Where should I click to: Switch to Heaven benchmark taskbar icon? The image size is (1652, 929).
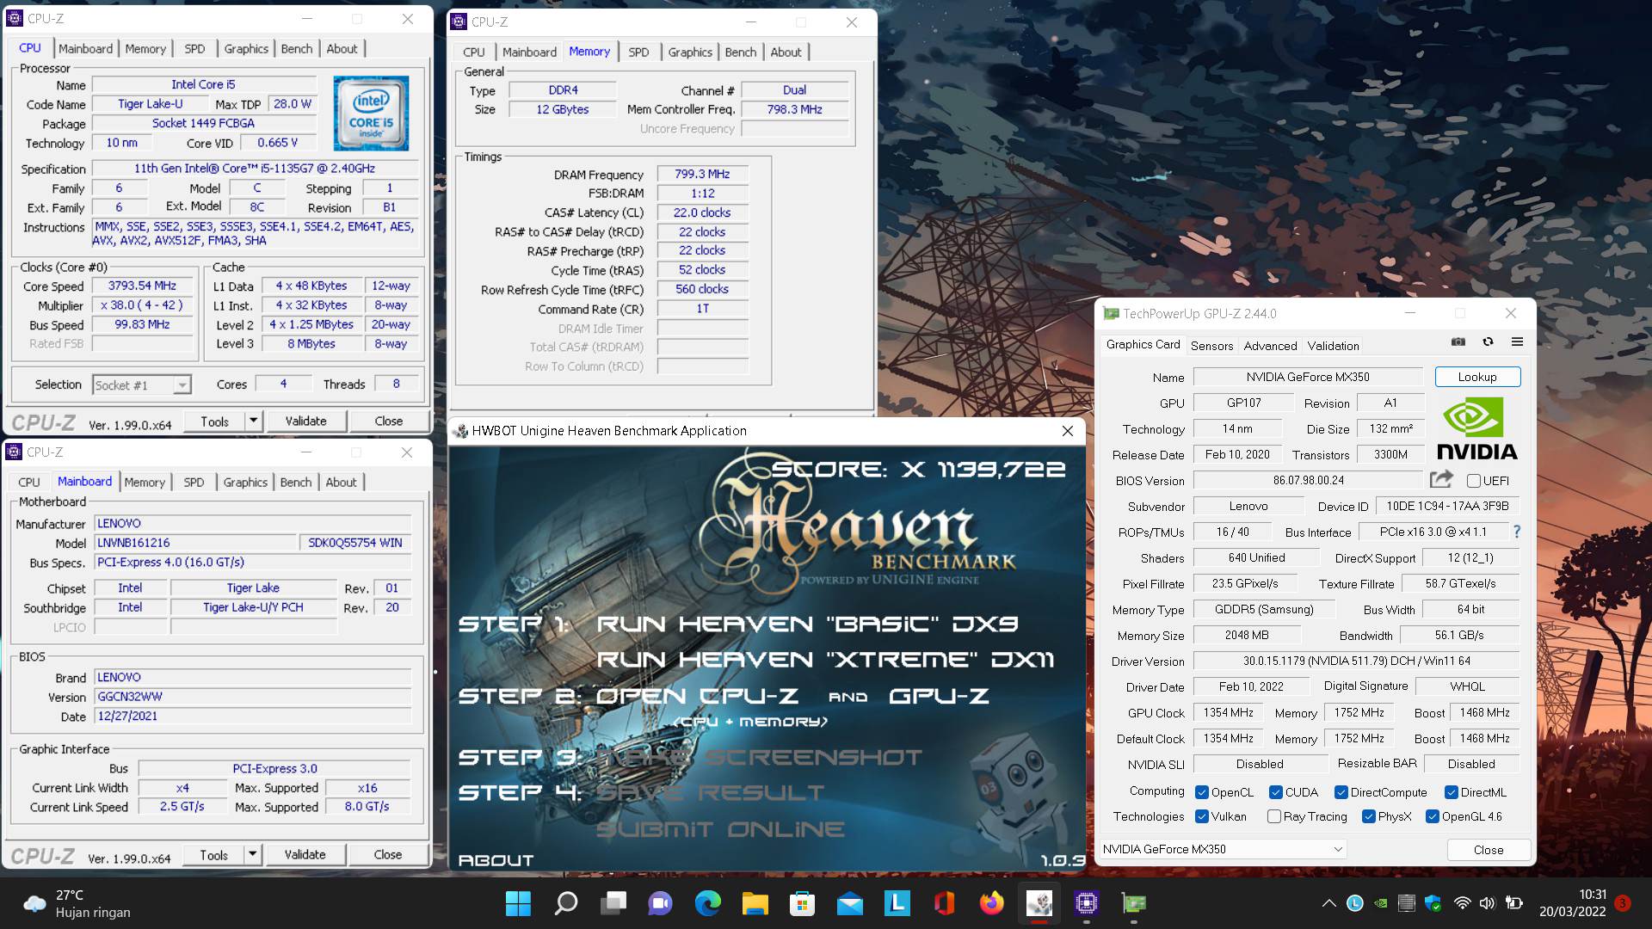(1039, 903)
